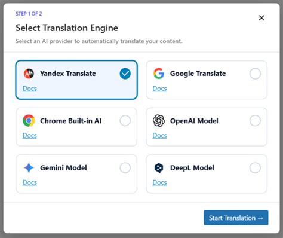Open Docs link for Google Translate
This screenshot has width=283, height=238.
[x=159, y=89]
